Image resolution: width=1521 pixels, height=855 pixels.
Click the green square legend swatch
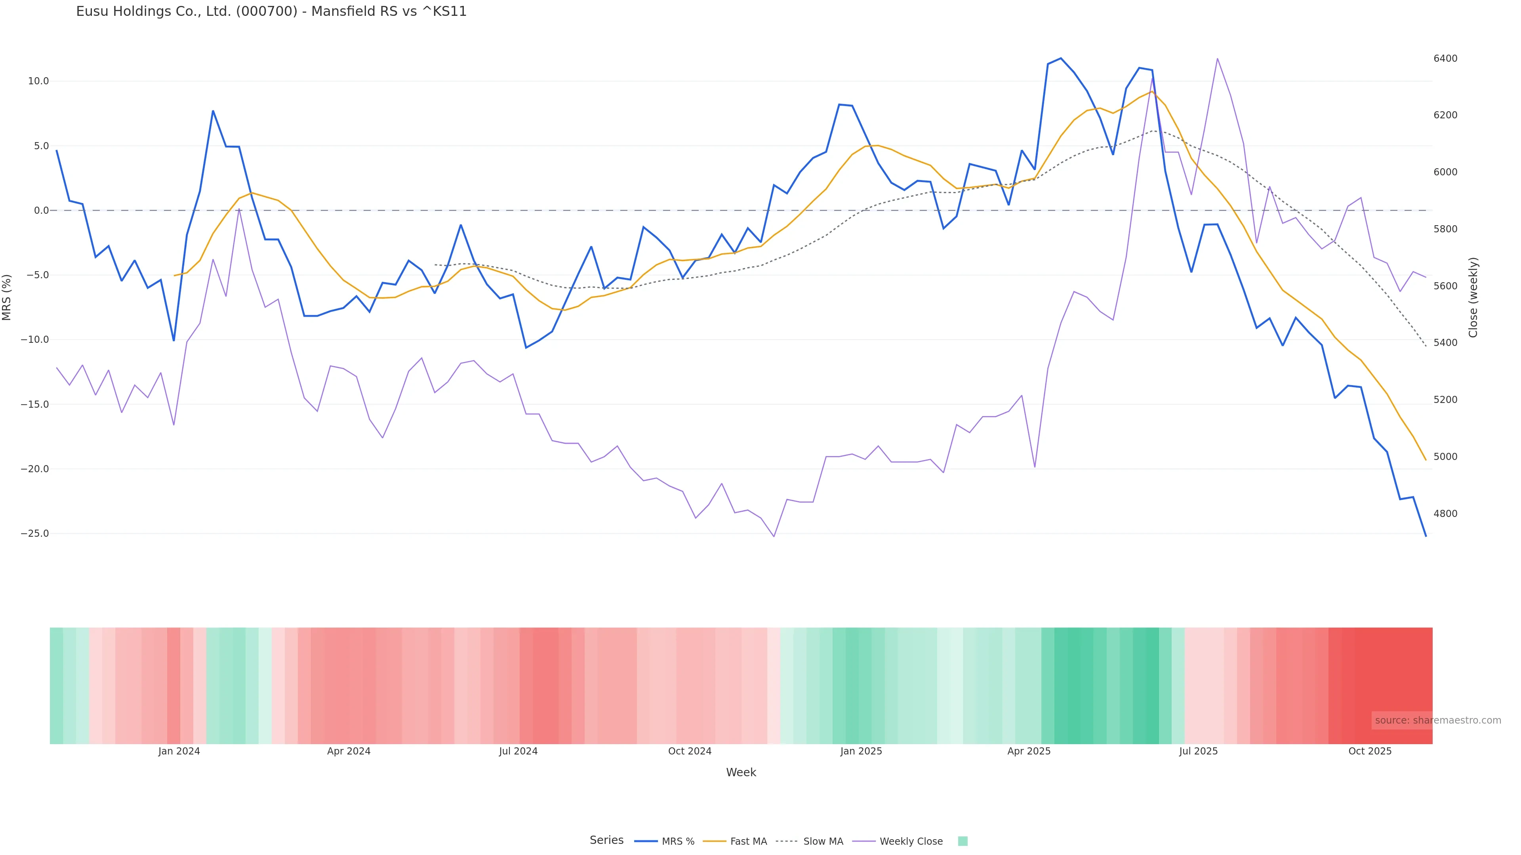coord(963,842)
